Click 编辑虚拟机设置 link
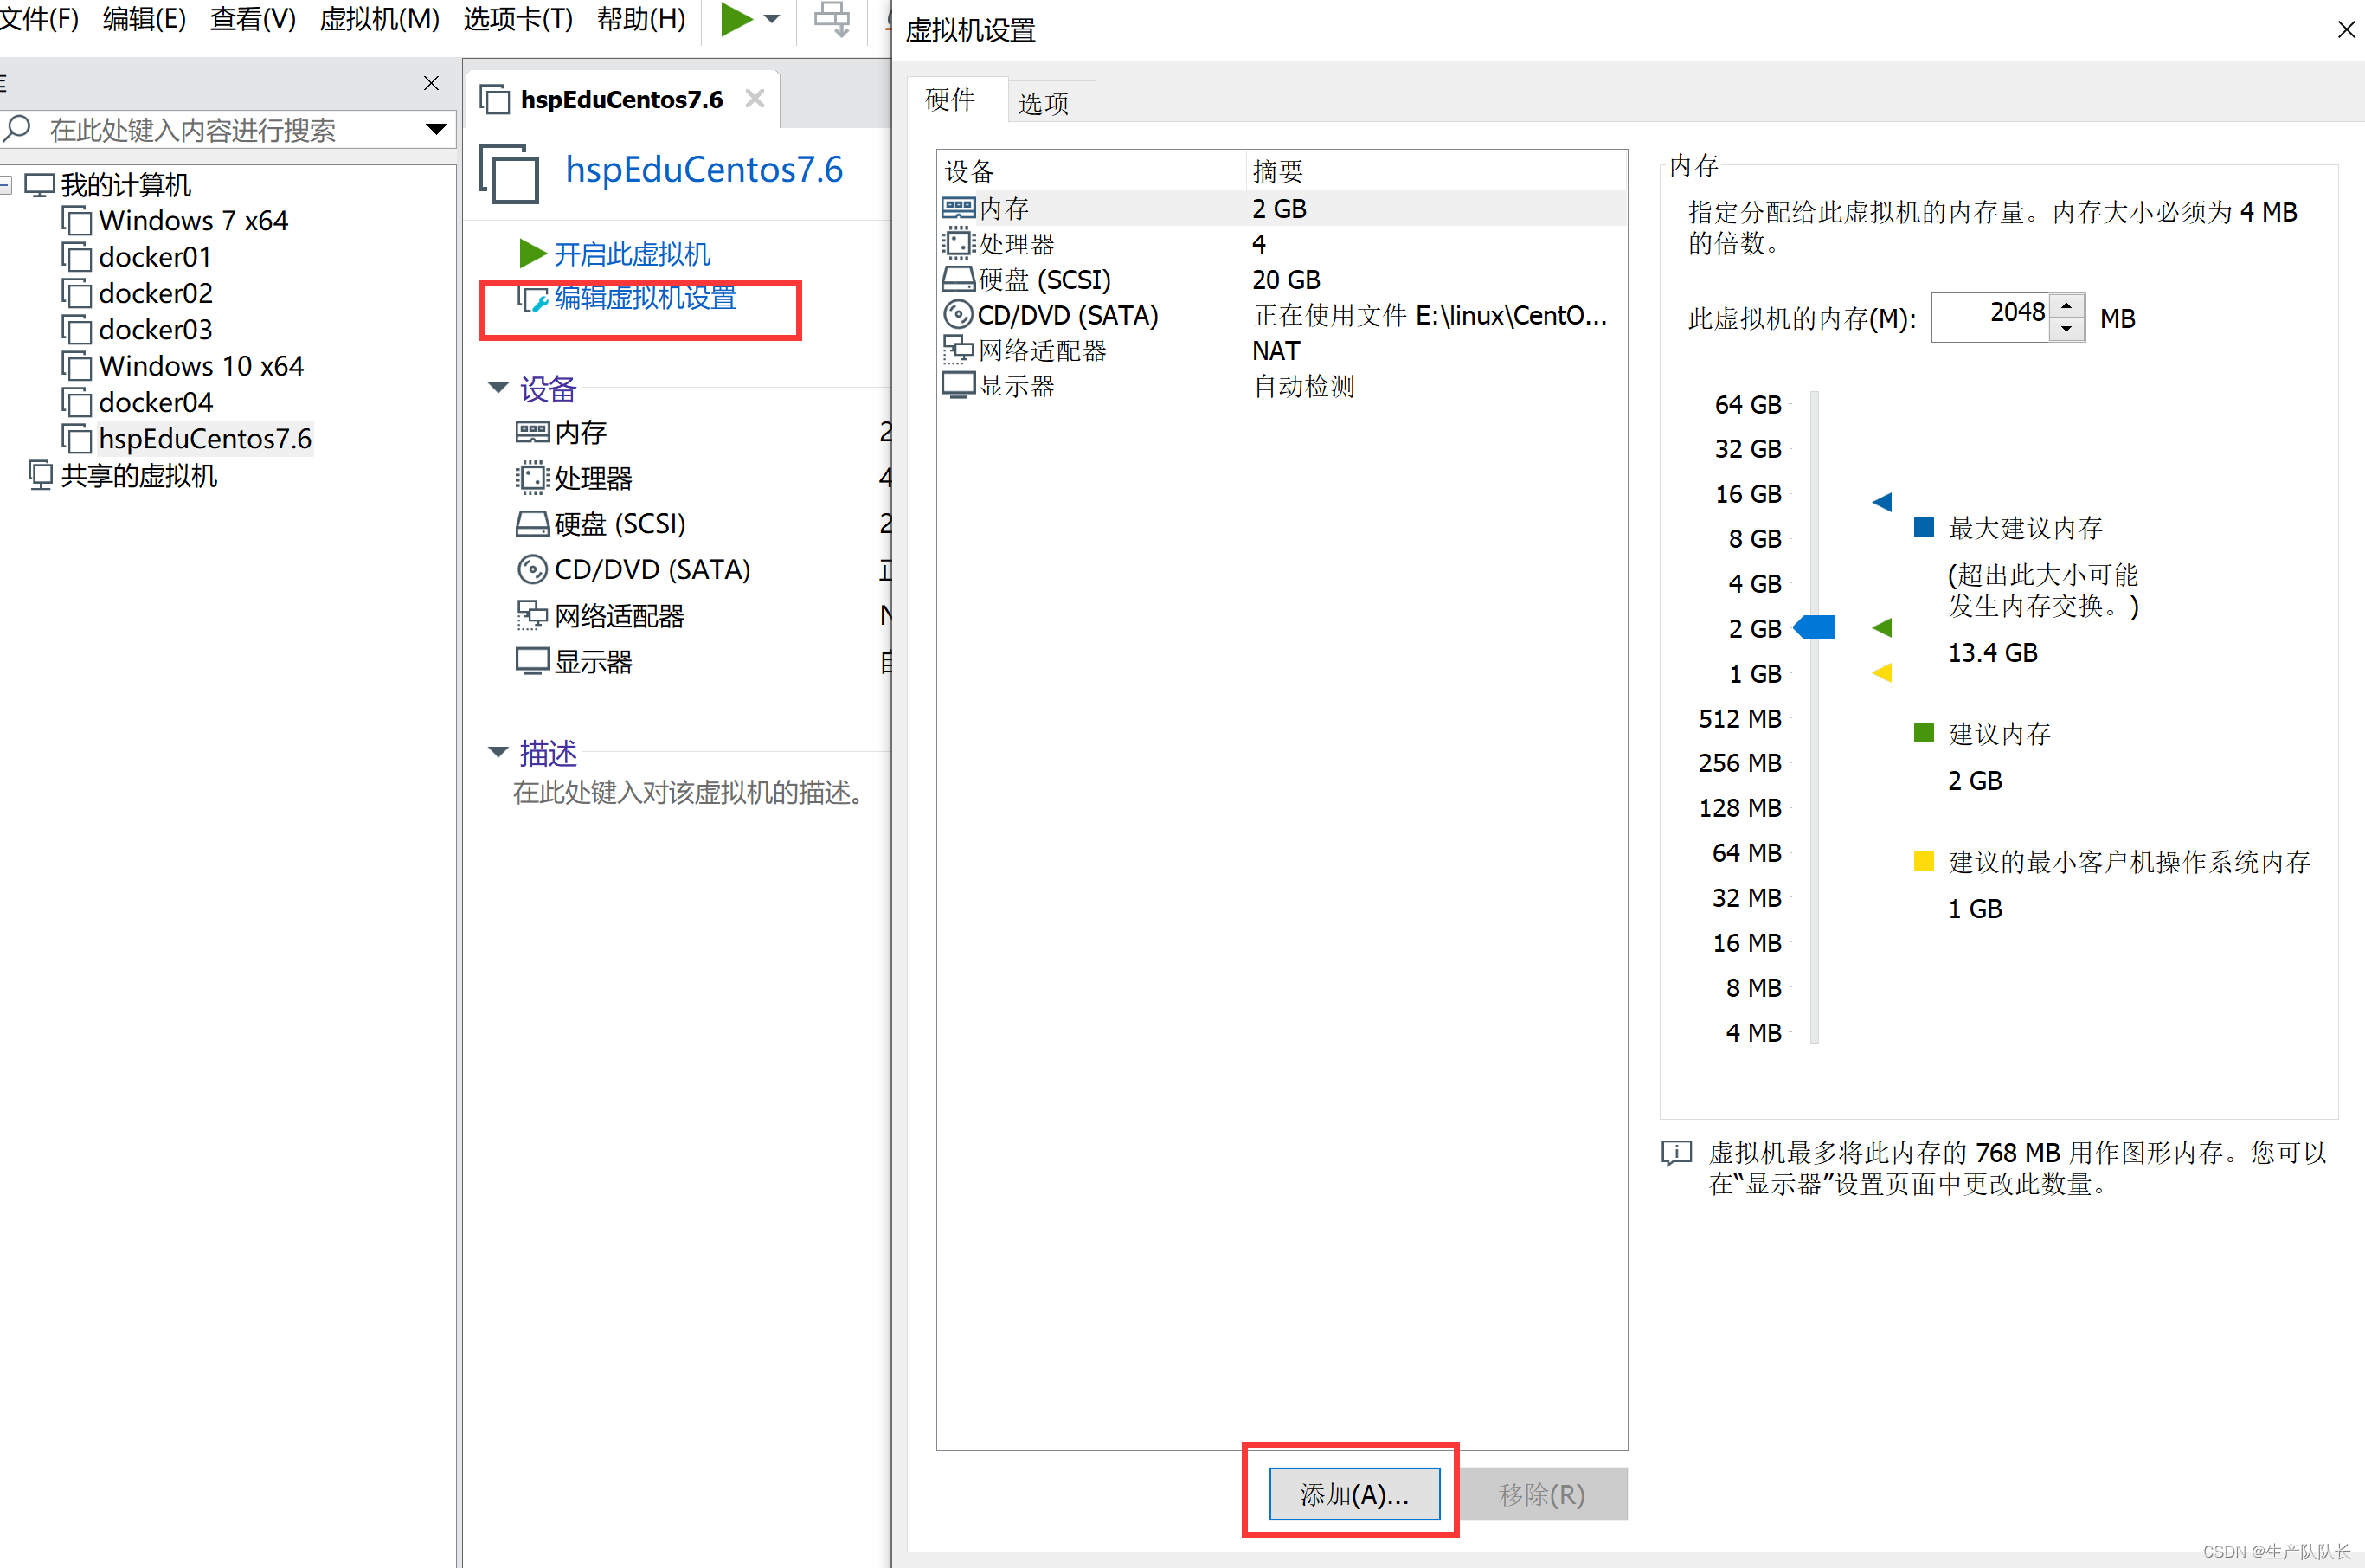The image size is (2365, 1568). pyautogui.click(x=645, y=297)
